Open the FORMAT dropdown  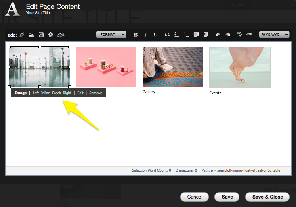111,35
